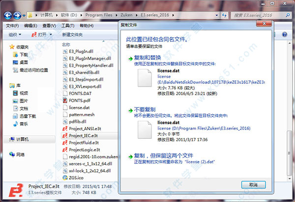Select the E3_XVLexport.dll file icon
295x202 pixels.
65,86
